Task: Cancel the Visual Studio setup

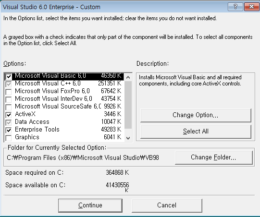Action: pos(167,205)
